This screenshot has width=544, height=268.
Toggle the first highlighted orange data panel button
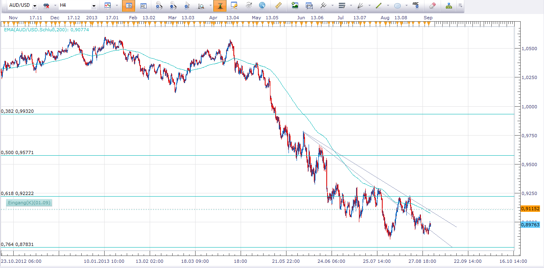129,6
